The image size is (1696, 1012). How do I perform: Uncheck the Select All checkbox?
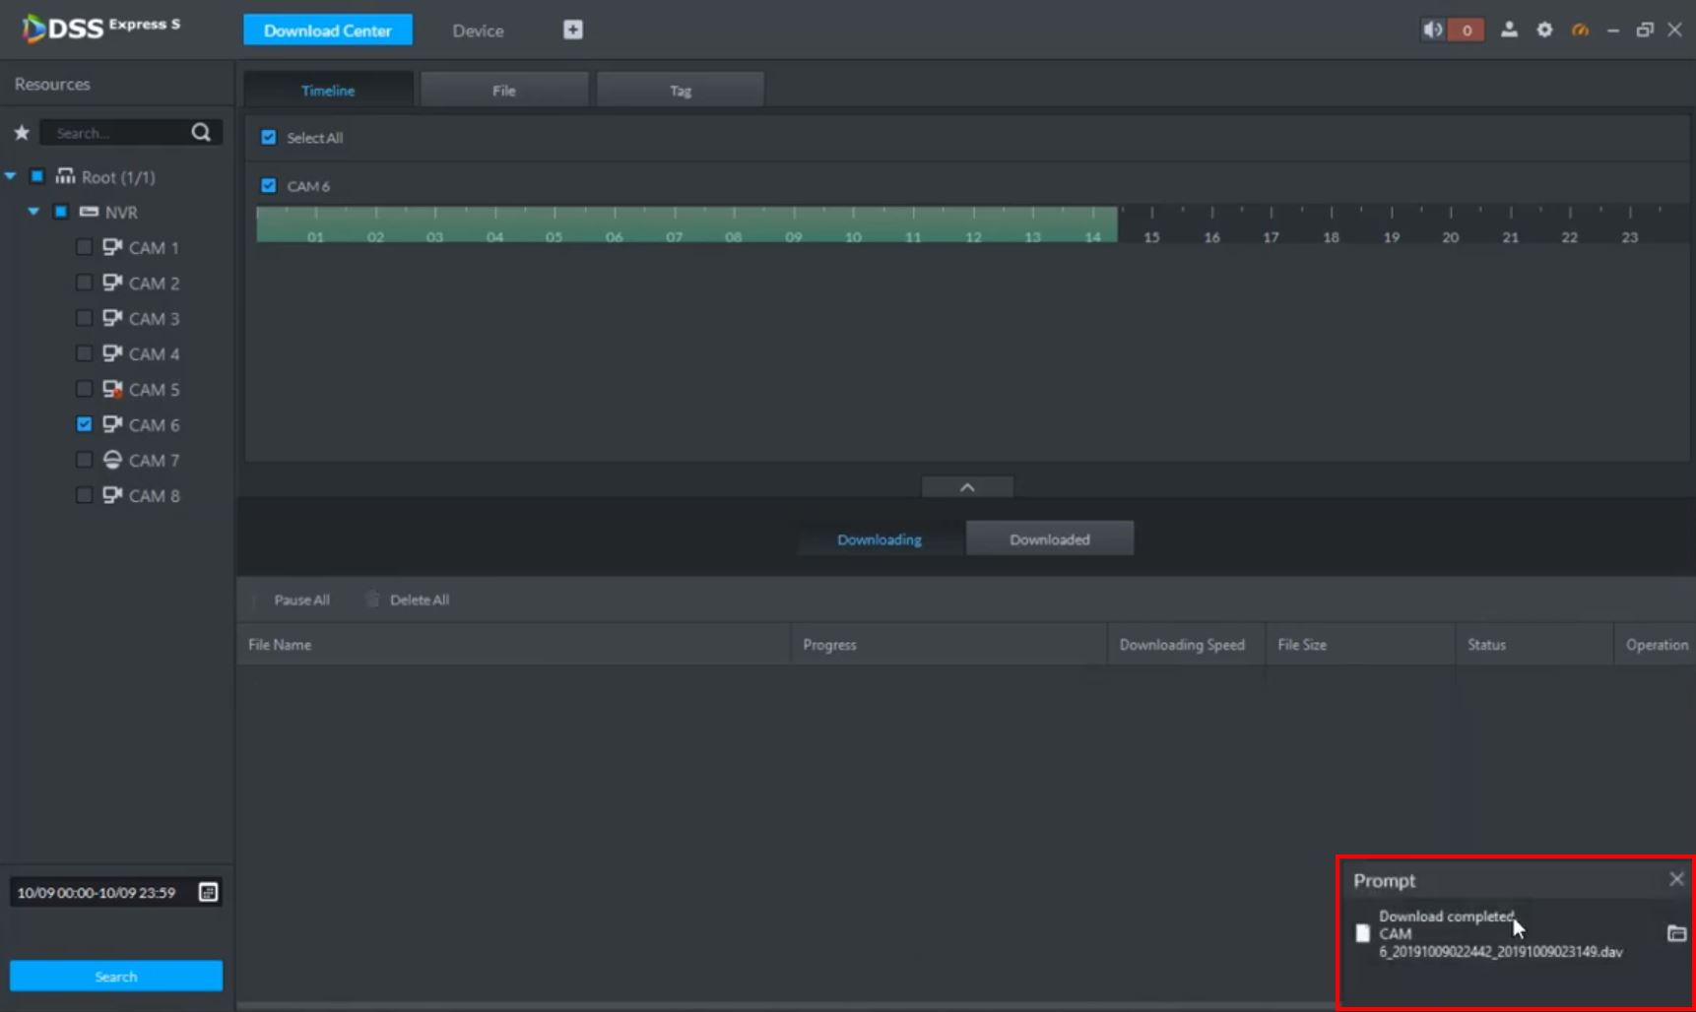(269, 138)
